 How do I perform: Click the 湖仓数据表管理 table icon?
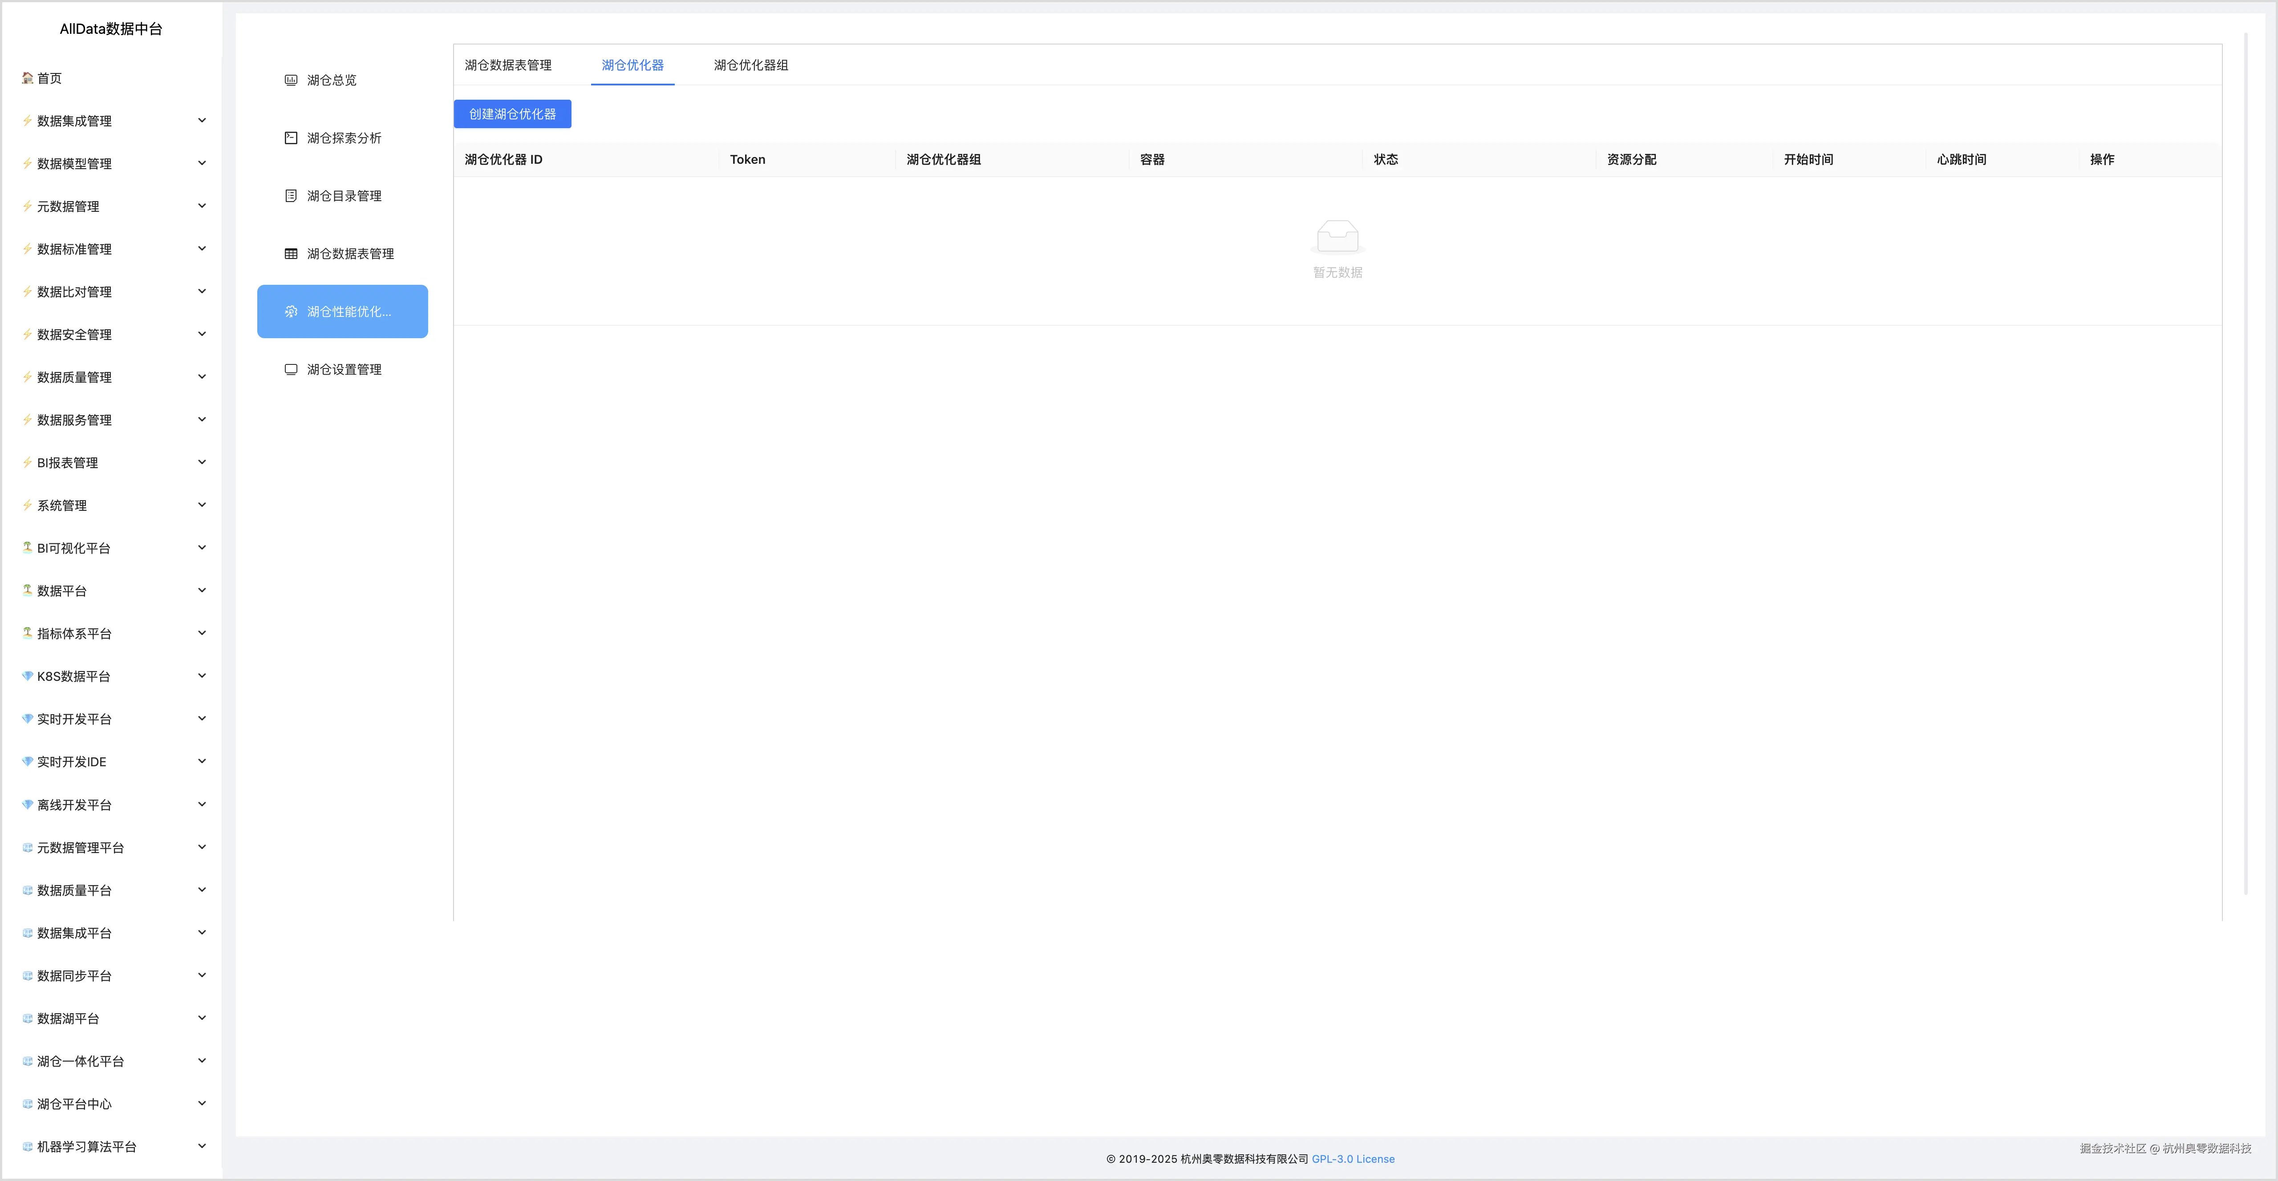tap(291, 254)
